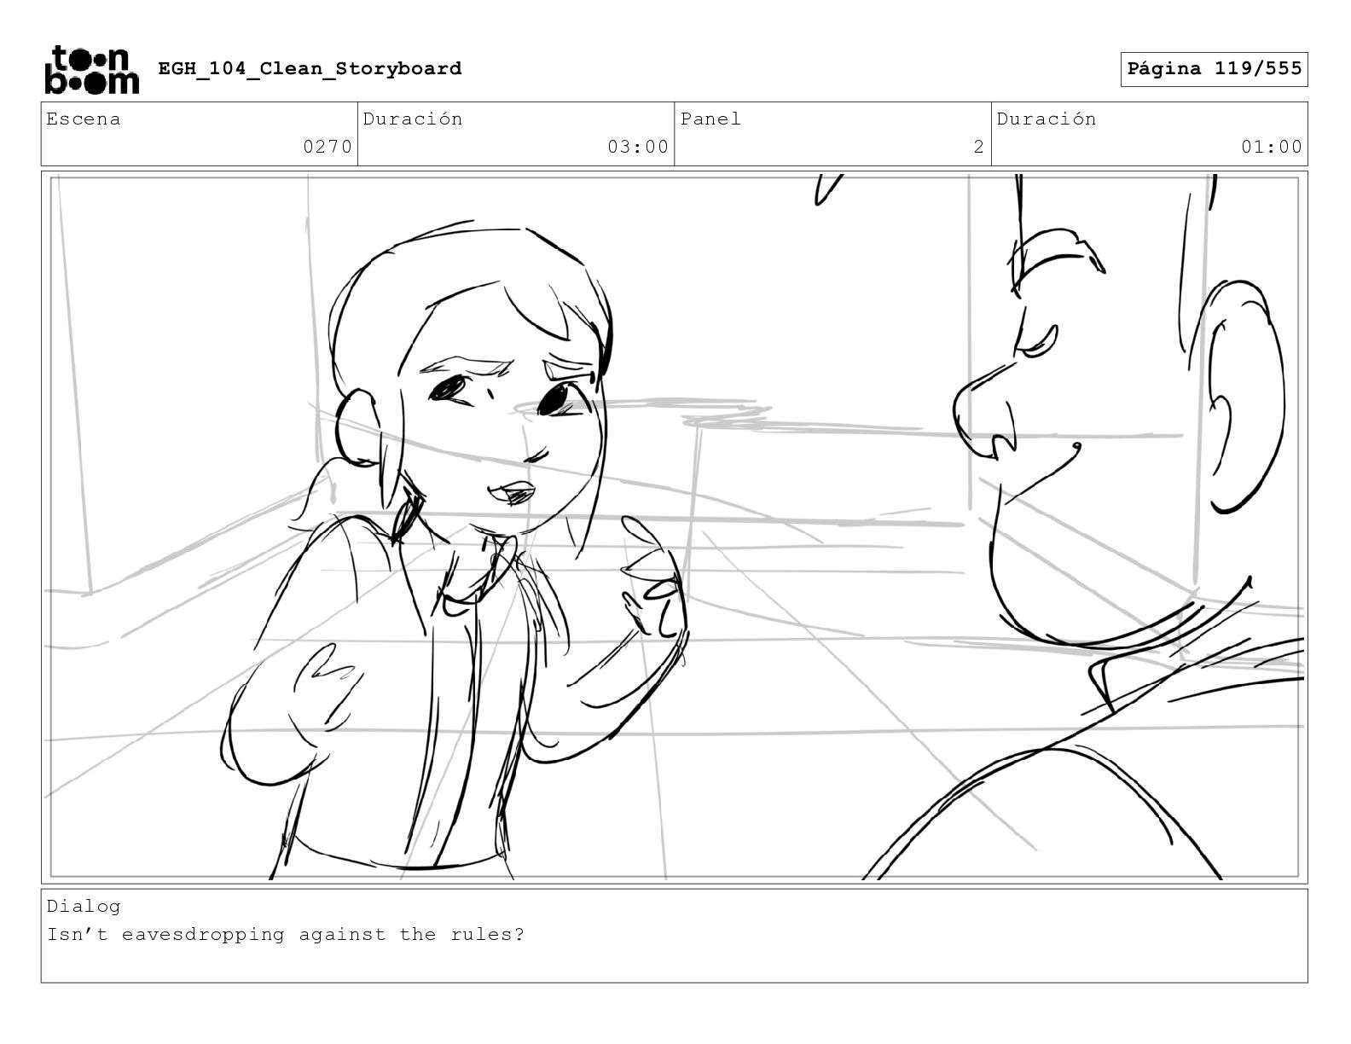Click the Dialog label
This screenshot has width=1351, height=1044.
tap(84, 907)
